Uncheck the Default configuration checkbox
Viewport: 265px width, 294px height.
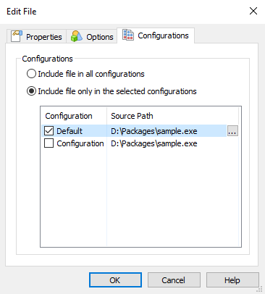pos(49,131)
